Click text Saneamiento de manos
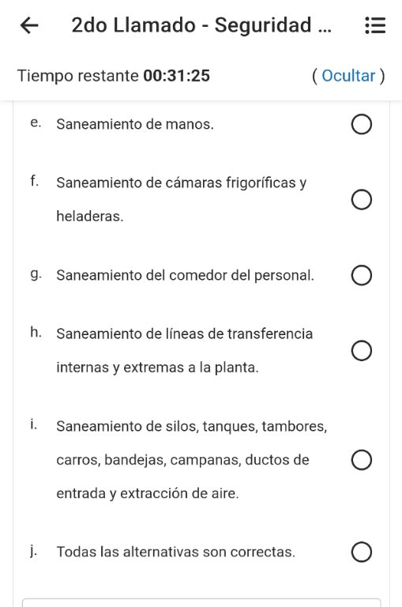Image resolution: width=402 pixels, height=607 pixels. click(135, 124)
